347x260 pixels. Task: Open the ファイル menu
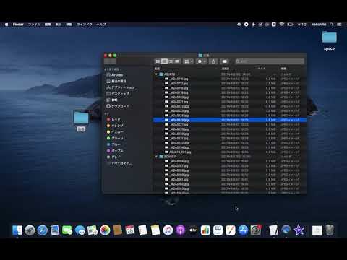pyautogui.click(x=34, y=25)
